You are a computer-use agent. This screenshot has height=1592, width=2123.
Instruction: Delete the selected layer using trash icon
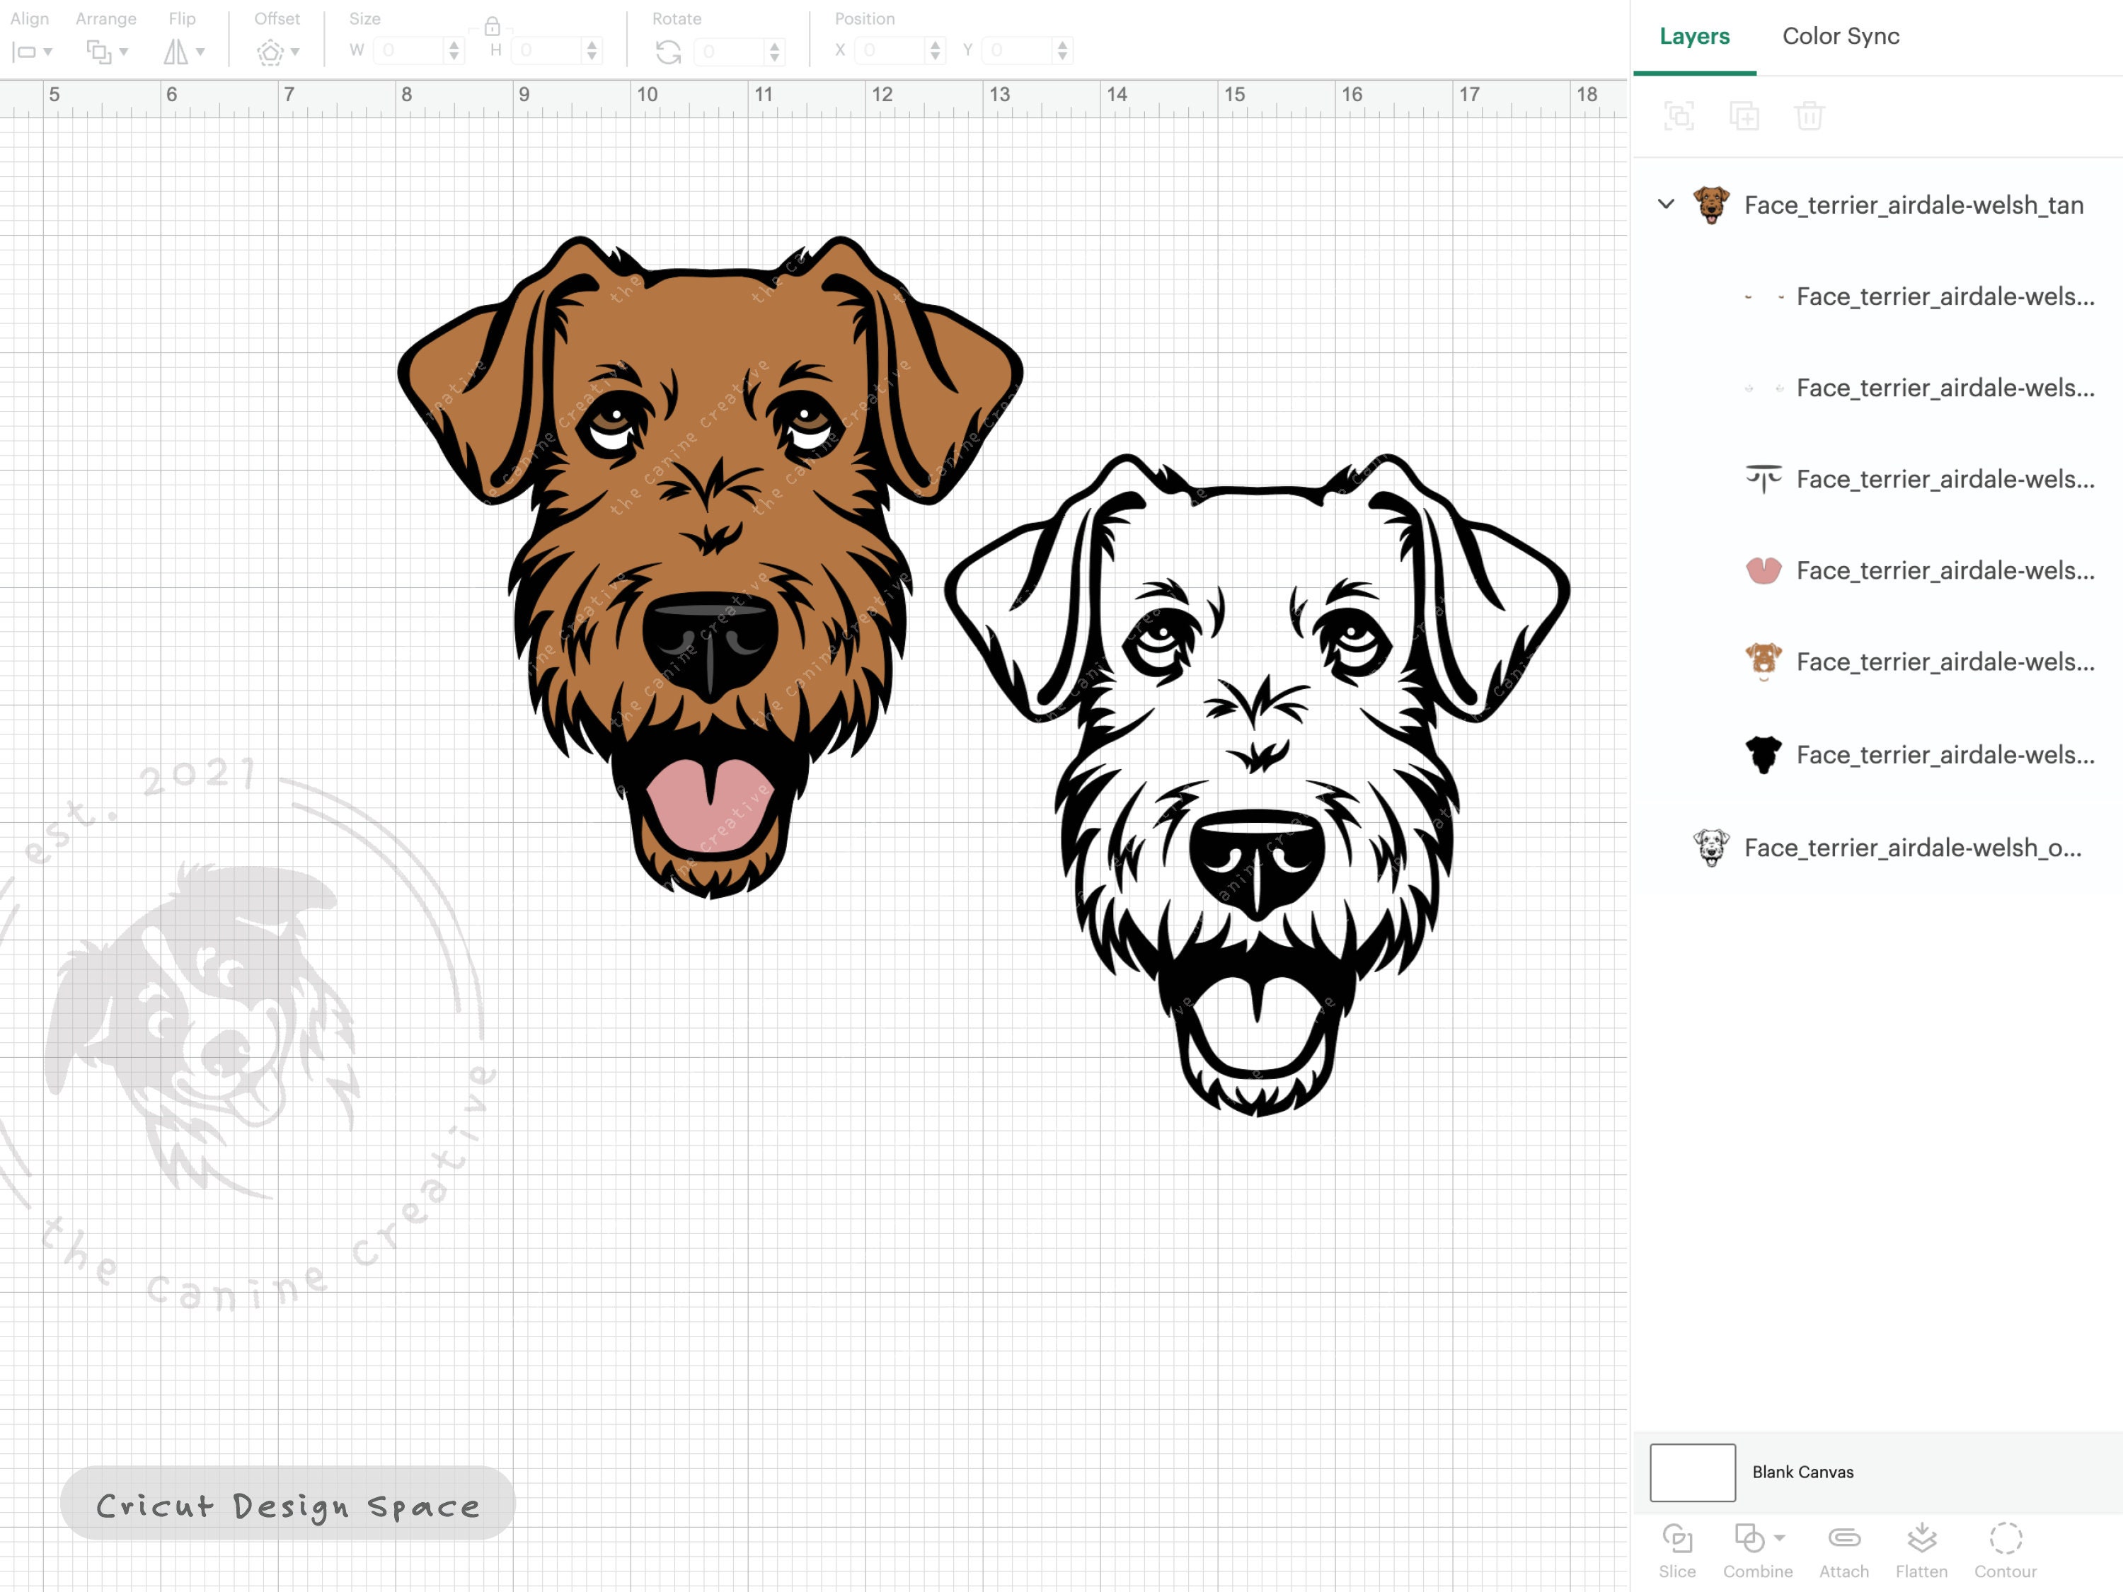pyautogui.click(x=1811, y=115)
